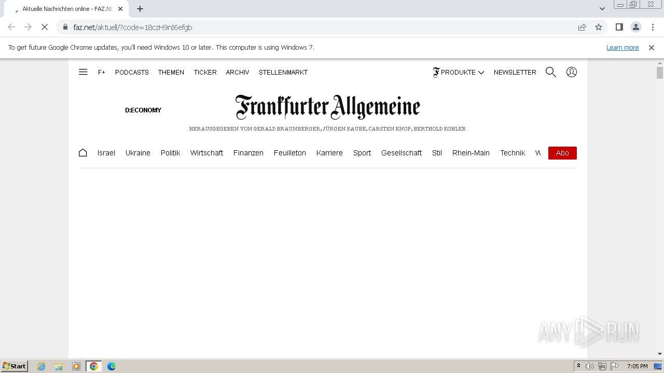The height and width of the screenshot is (373, 664).
Task: Go forward to next page
Action: [x=28, y=27]
